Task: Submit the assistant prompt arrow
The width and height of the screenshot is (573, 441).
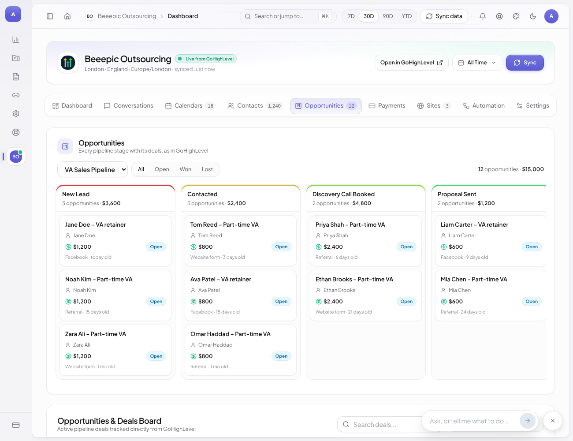Action: click(x=528, y=421)
